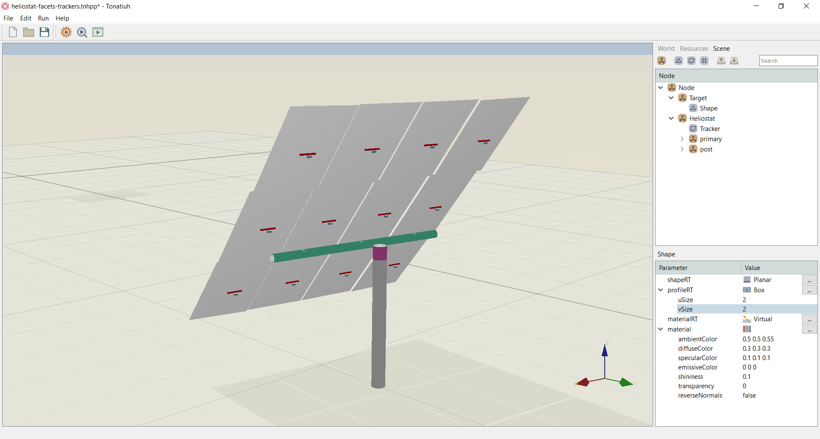Insert a node with the Scene panel node icon
Image resolution: width=820 pixels, height=439 pixels.
click(x=662, y=61)
